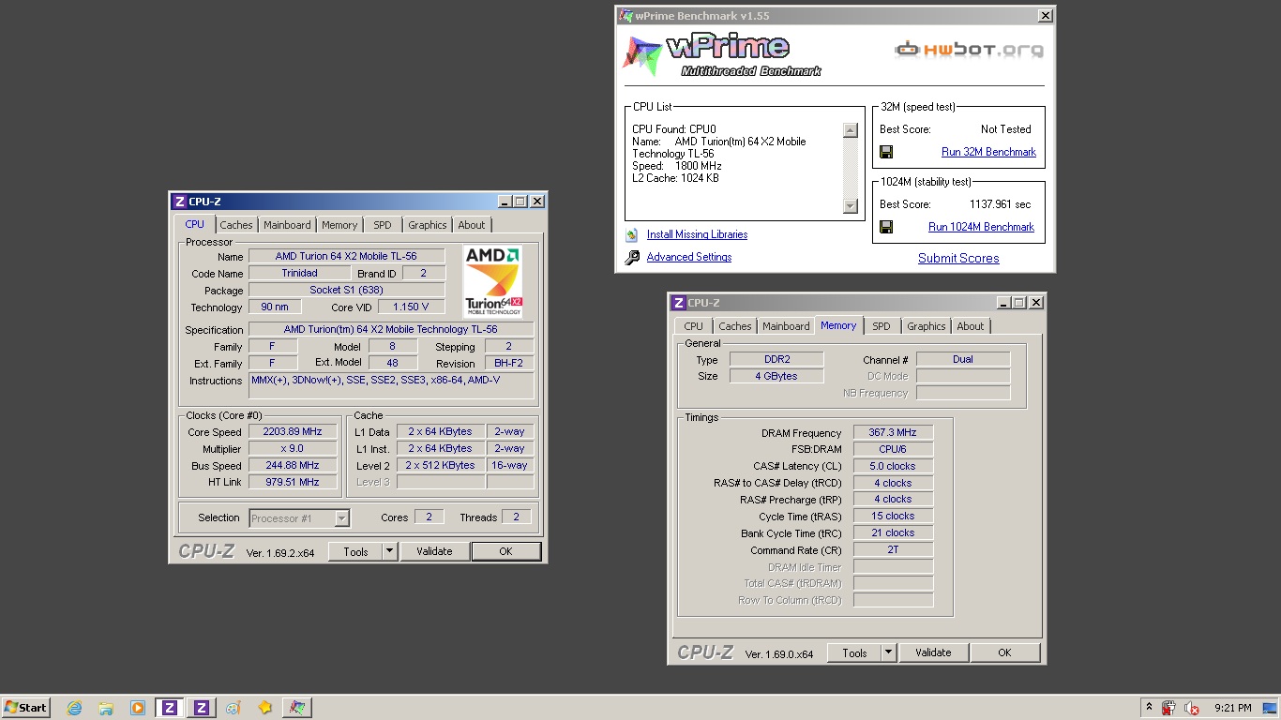Screen dimensions: 1281x720
Task: Open About tab in Memory window
Action: [971, 326]
